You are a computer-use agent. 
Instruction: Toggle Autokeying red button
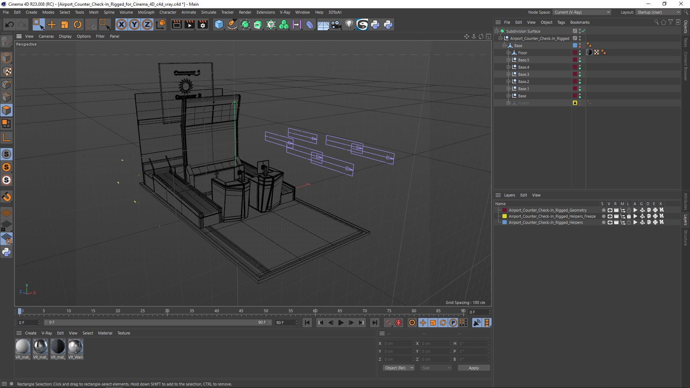pos(399,323)
